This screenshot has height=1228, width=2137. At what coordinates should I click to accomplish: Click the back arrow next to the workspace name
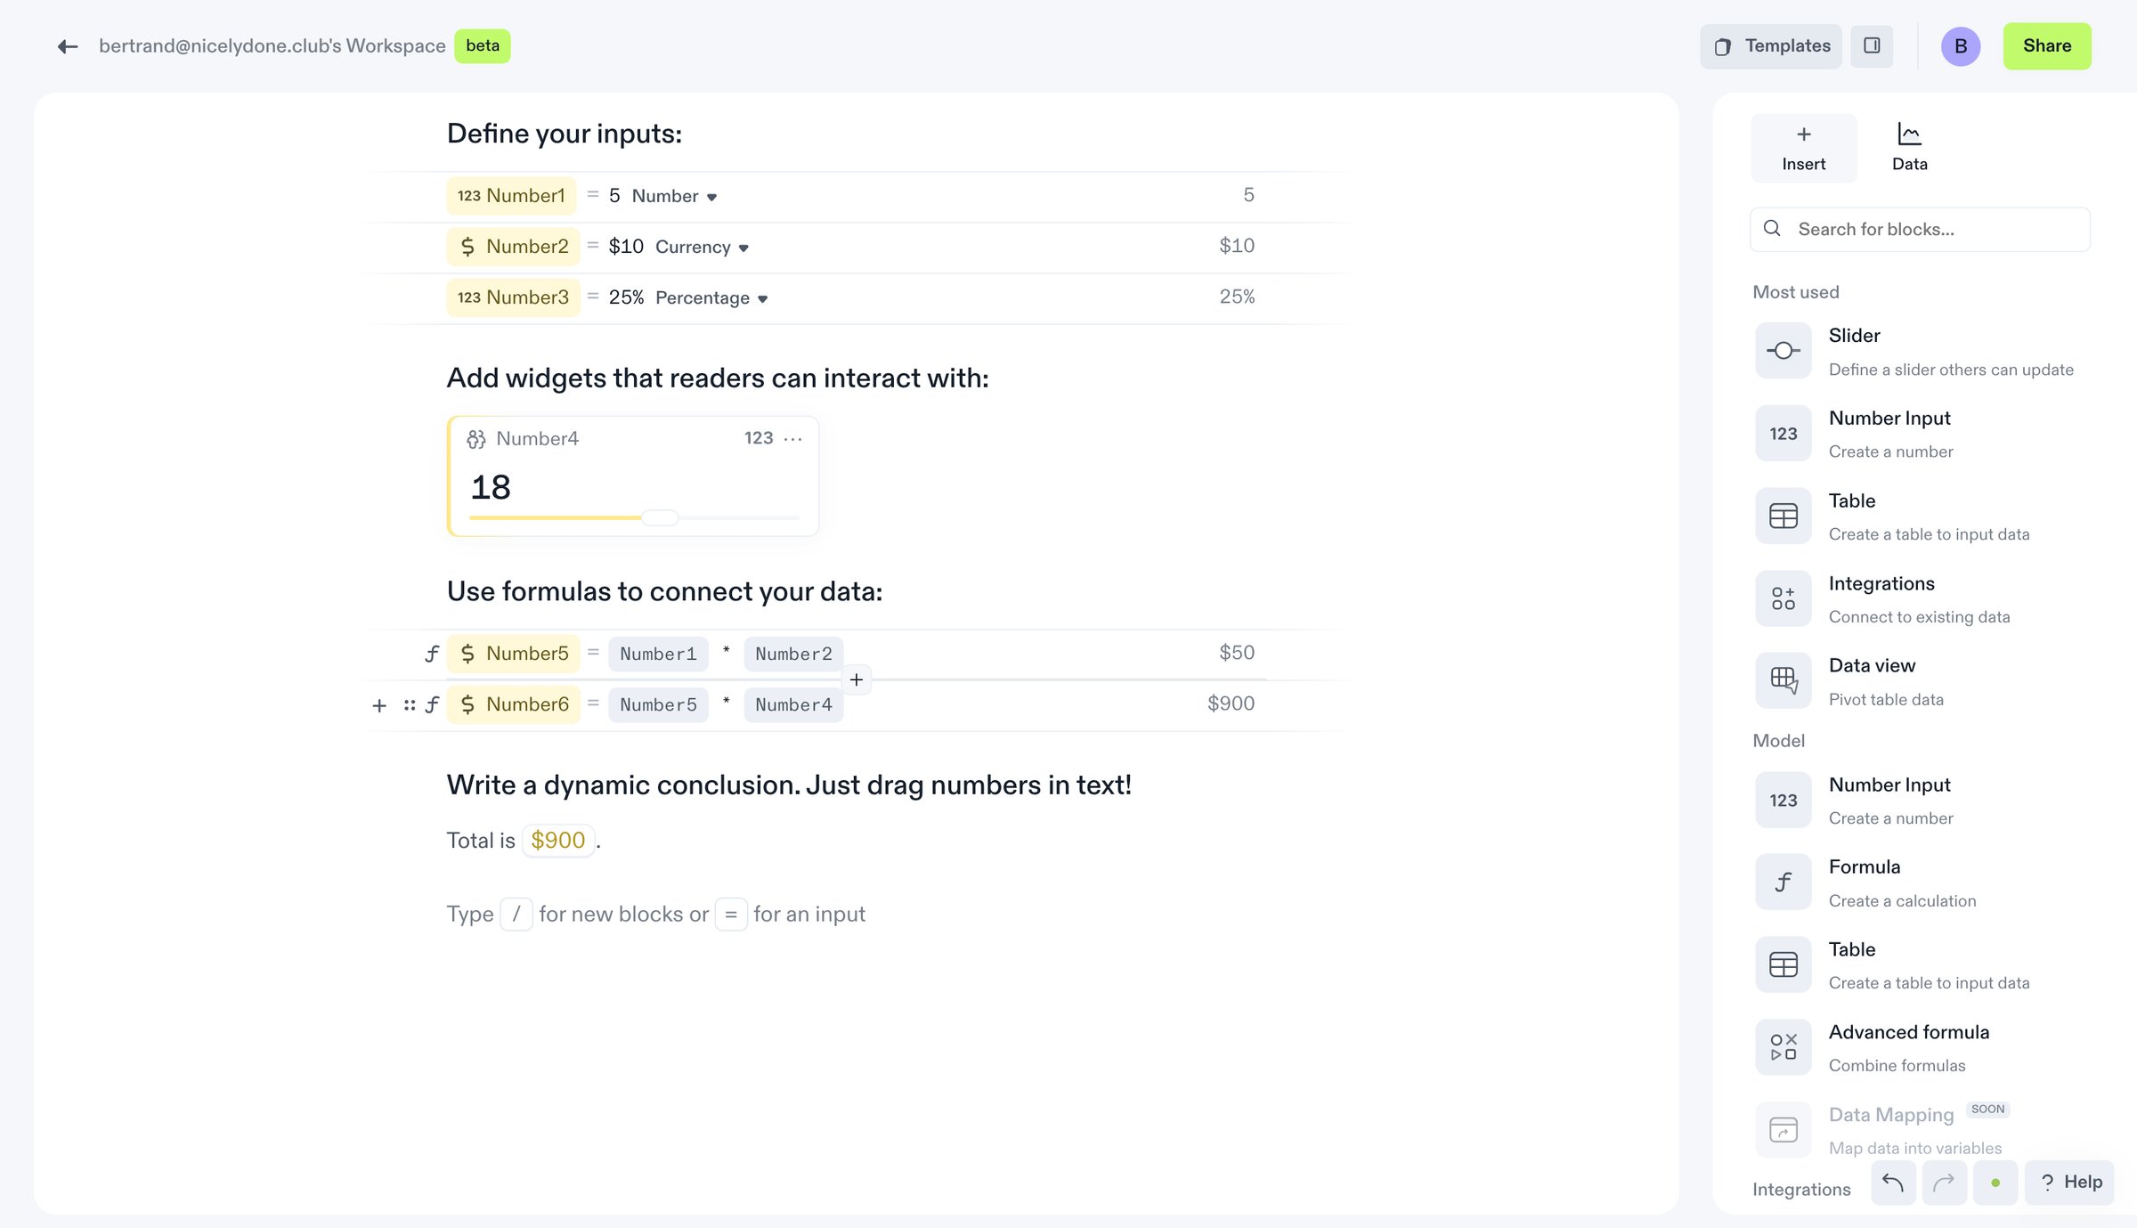tap(68, 46)
